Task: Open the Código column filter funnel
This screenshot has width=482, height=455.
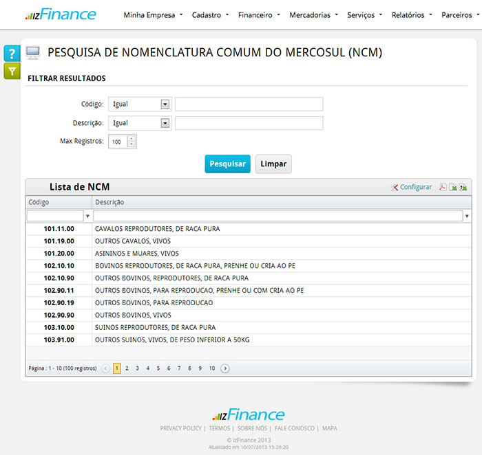Action: (x=87, y=216)
